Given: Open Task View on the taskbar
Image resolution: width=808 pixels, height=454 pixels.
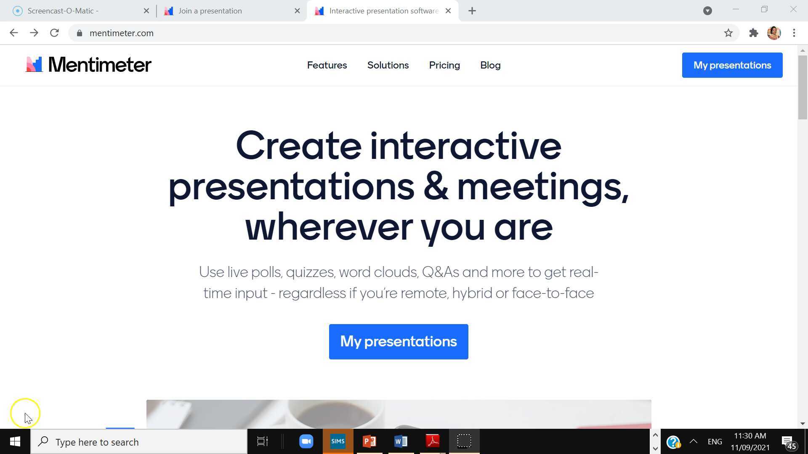Looking at the screenshot, I should point(263,441).
